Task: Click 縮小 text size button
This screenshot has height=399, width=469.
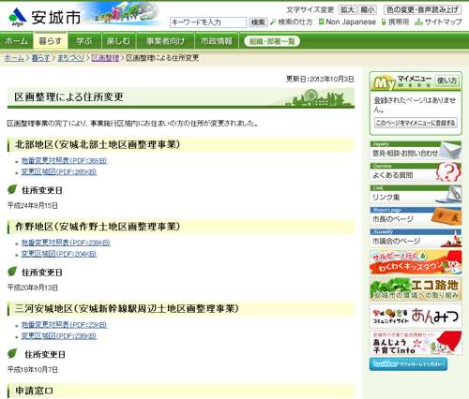Action: pyautogui.click(x=368, y=9)
